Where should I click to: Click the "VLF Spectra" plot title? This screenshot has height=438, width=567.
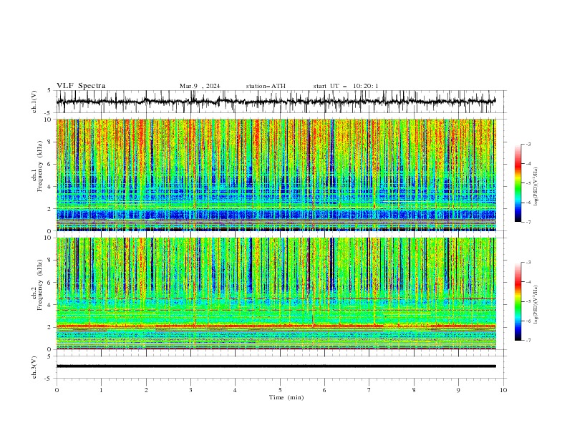click(81, 86)
